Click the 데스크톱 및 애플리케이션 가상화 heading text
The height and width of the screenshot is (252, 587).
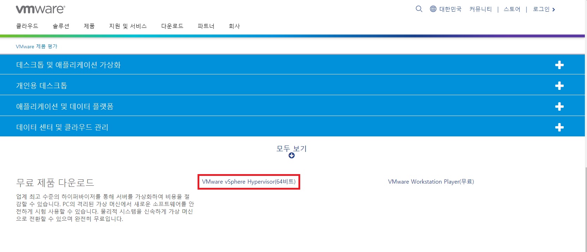[x=68, y=65]
